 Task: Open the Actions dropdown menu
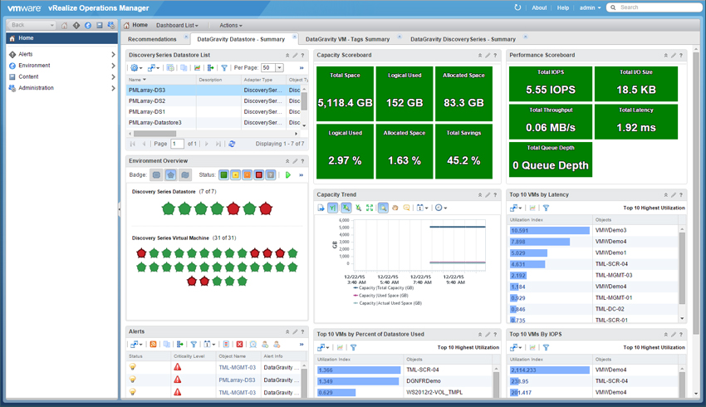click(231, 25)
